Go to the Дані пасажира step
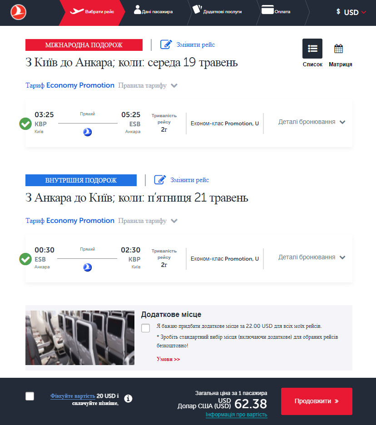Viewport: 376px width, 425px height. [153, 10]
